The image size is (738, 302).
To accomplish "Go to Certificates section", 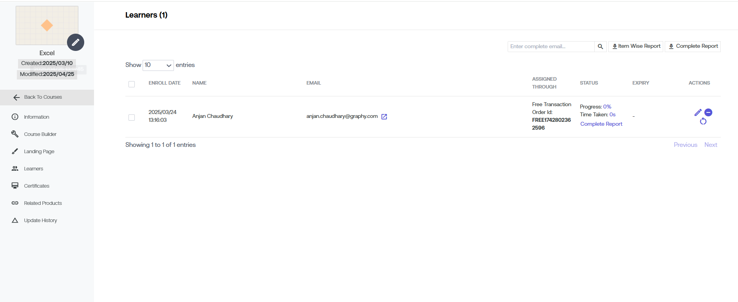I will click(x=36, y=186).
